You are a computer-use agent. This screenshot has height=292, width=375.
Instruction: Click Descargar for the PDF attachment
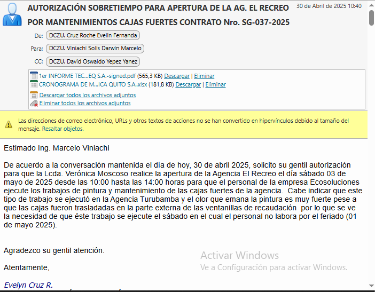coord(177,76)
